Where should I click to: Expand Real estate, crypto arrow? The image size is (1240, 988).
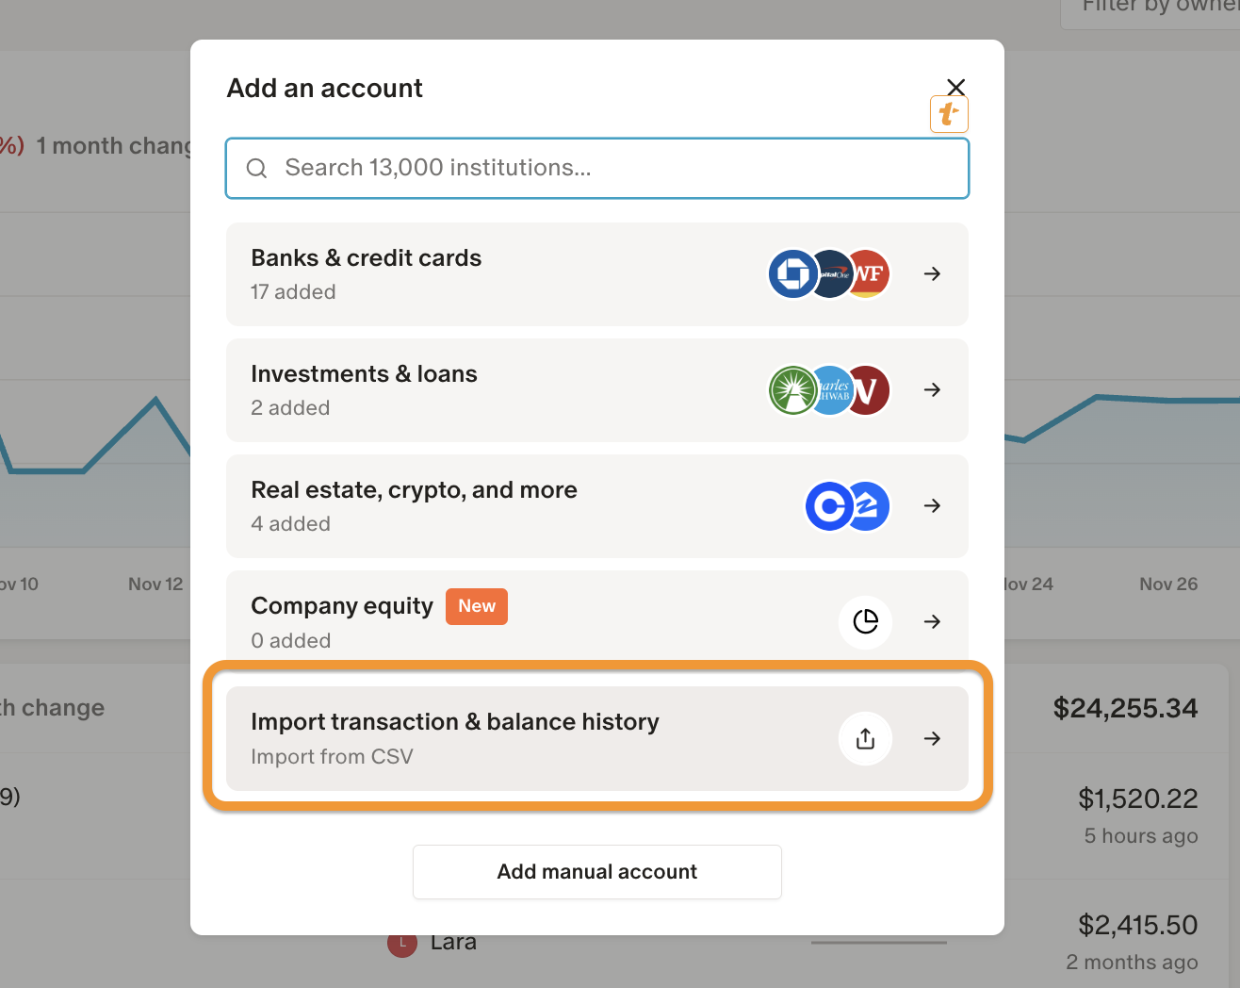tap(932, 506)
